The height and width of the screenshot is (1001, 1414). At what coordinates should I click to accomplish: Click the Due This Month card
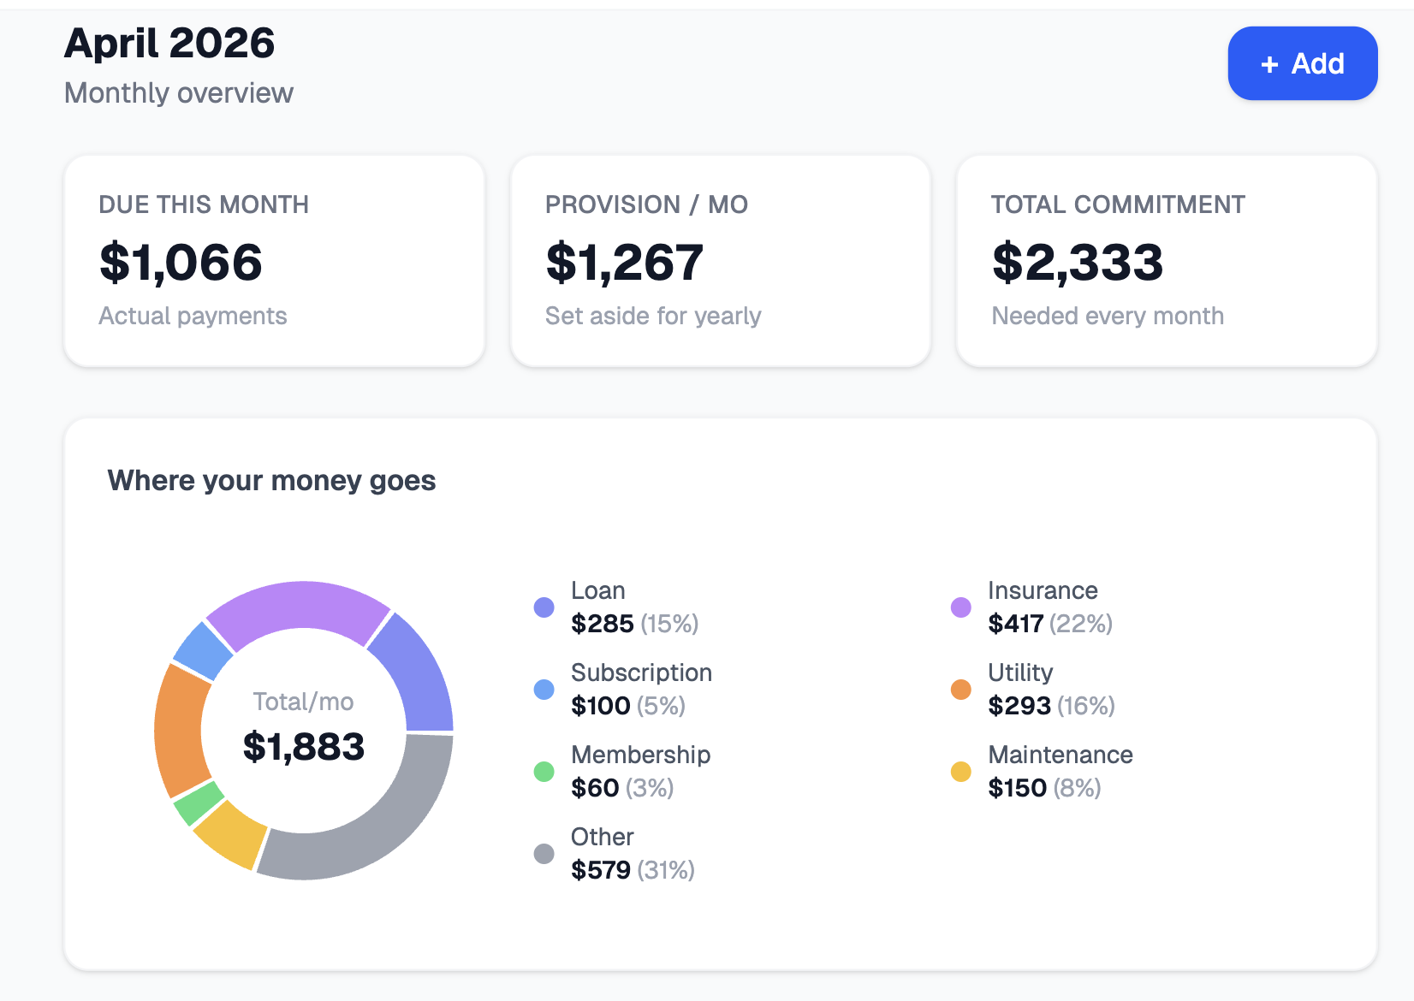(x=274, y=260)
